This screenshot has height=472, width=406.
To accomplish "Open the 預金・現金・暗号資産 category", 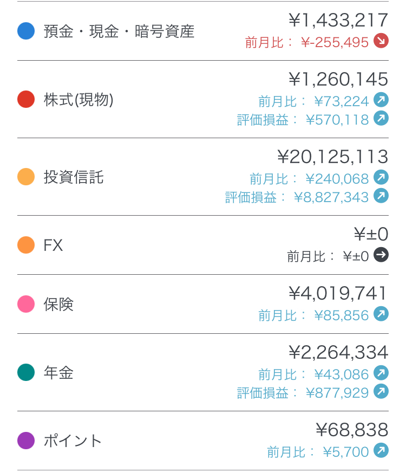I will click(119, 31).
